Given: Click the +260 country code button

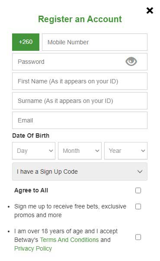Looking at the screenshot, I should (26, 42).
